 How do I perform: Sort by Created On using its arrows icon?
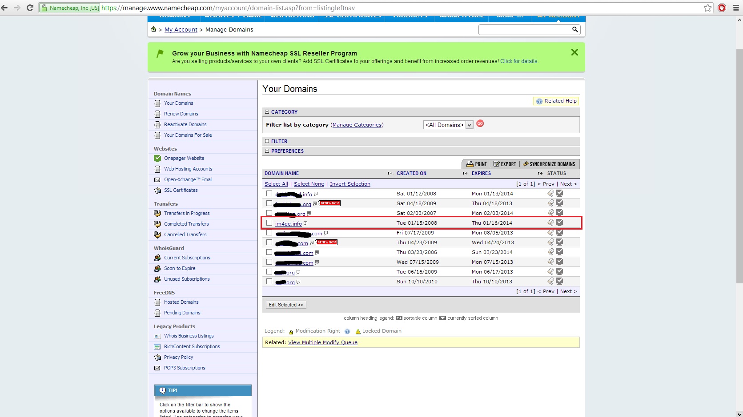(465, 173)
